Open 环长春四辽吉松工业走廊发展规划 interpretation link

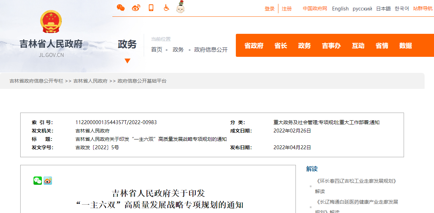[x=357, y=181]
